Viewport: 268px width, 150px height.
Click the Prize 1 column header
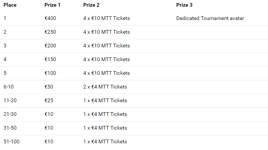coord(52,5)
